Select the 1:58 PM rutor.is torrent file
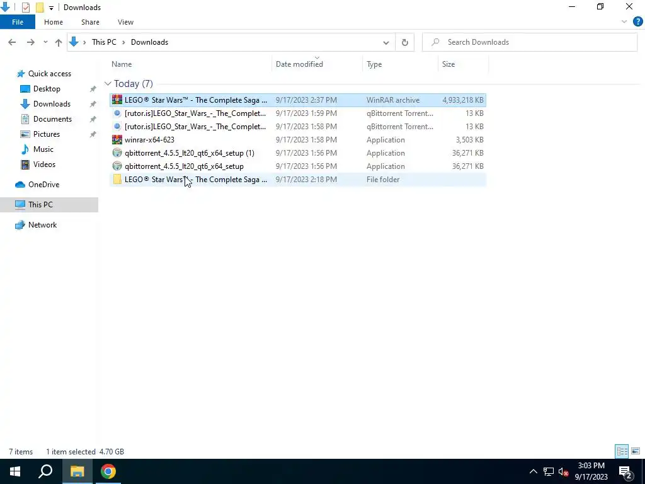The image size is (645, 484). coord(297,126)
